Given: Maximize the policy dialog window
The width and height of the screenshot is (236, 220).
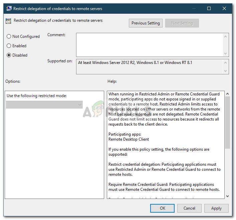Looking at the screenshot, I should pyautogui.click(x=209, y=8).
